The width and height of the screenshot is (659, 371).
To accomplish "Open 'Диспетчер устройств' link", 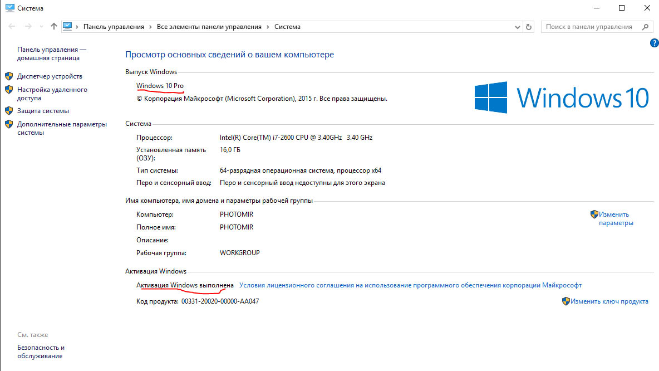I will click(x=50, y=76).
